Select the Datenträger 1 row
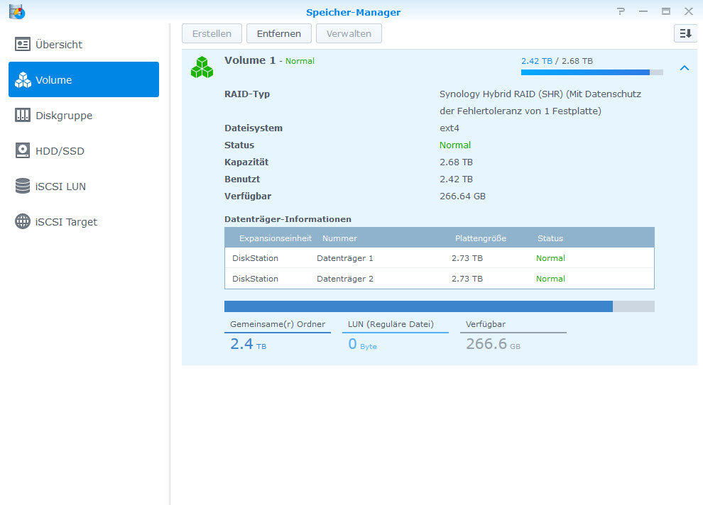 pyautogui.click(x=440, y=258)
